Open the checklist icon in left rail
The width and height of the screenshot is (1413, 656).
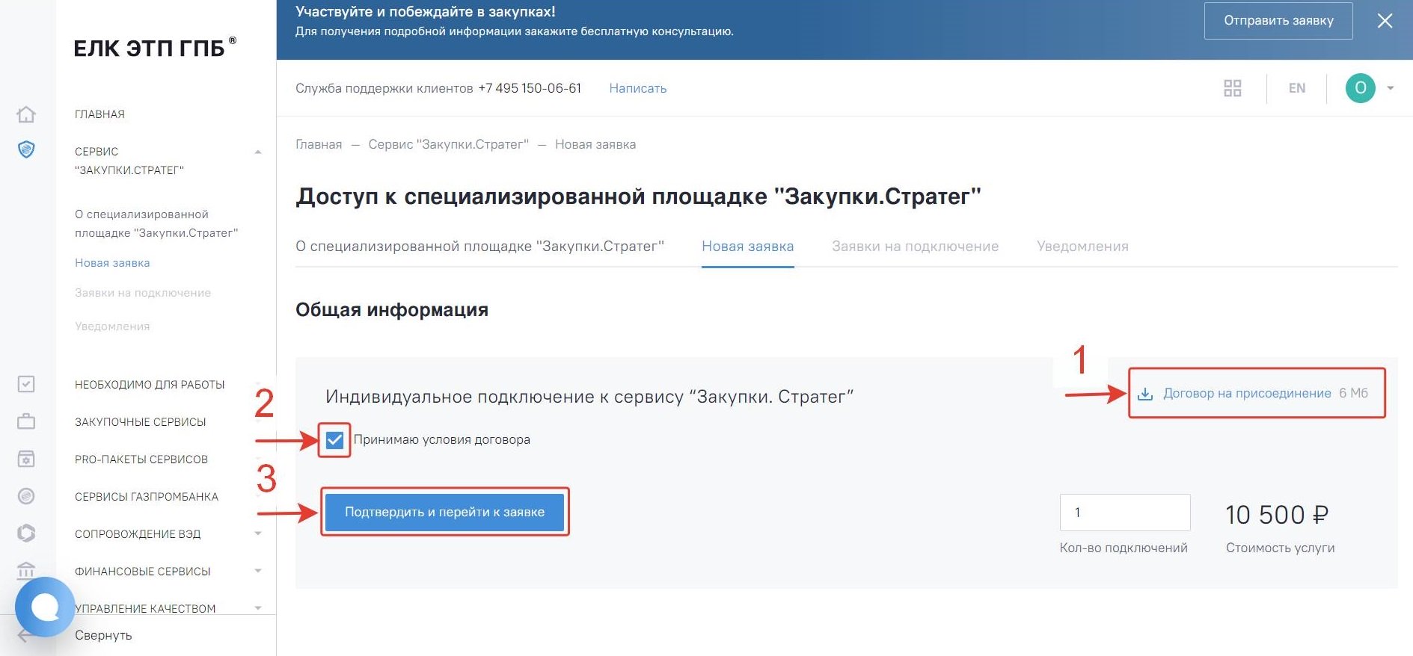click(x=26, y=384)
